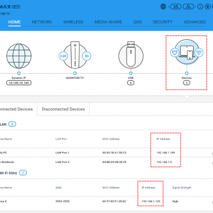Select the LAN Port 1 cell
The width and height of the screenshot is (213, 213).
tap(62, 153)
